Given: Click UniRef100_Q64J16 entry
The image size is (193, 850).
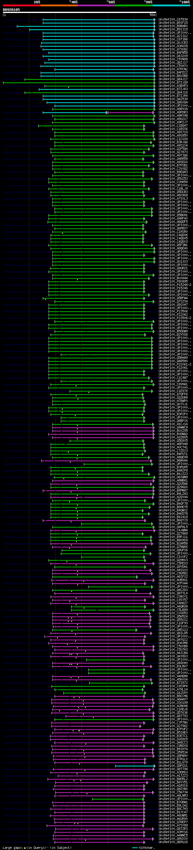Looking at the screenshot, I should (x=173, y=92).
